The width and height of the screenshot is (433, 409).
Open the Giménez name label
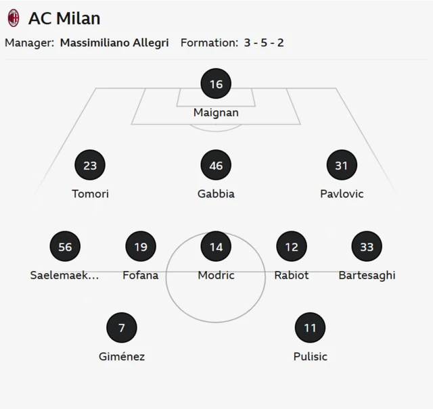[x=122, y=356]
